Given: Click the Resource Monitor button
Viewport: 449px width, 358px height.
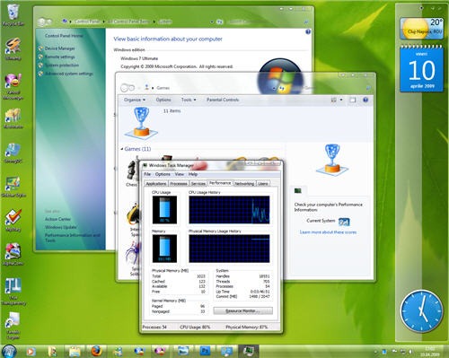Looking at the screenshot, I should (x=242, y=311).
